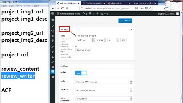Open Notepad 파일(F) menu
The width and height of the screenshot is (183, 103).
[x=4, y=6]
